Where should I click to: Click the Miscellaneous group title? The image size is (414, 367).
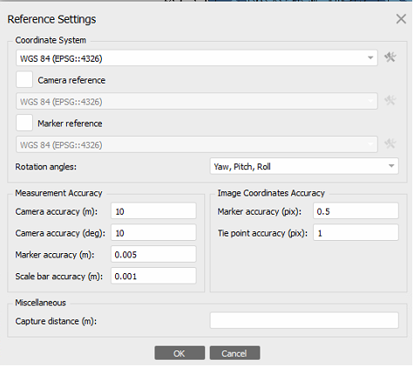pos(40,303)
